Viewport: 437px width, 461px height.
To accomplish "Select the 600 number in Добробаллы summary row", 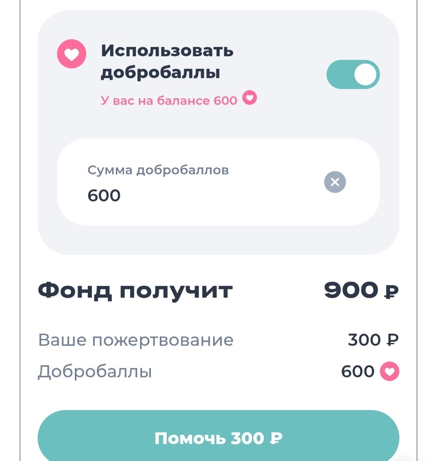I will pyautogui.click(x=358, y=372).
